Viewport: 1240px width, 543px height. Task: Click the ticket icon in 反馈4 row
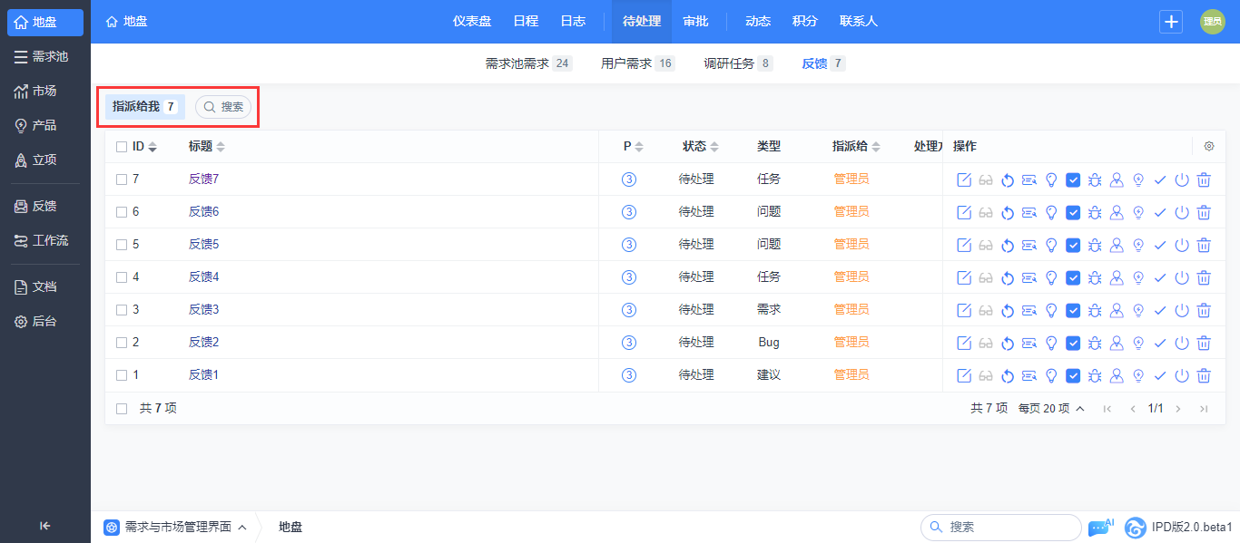click(1029, 277)
